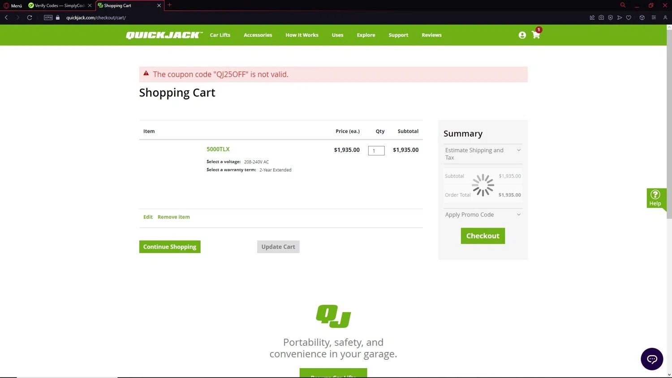Open the account profile icon in site header
The image size is (672, 378).
(522, 35)
